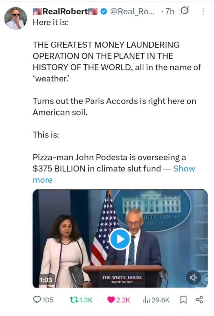214x316 pixels.
Task: Toggle repost with the retweet icon
Action: [x=73, y=299]
